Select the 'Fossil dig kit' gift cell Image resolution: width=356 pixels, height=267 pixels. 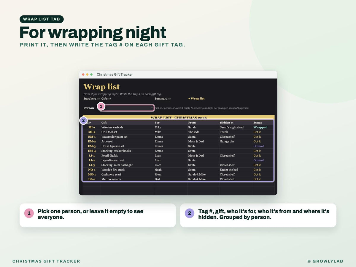pos(109,156)
